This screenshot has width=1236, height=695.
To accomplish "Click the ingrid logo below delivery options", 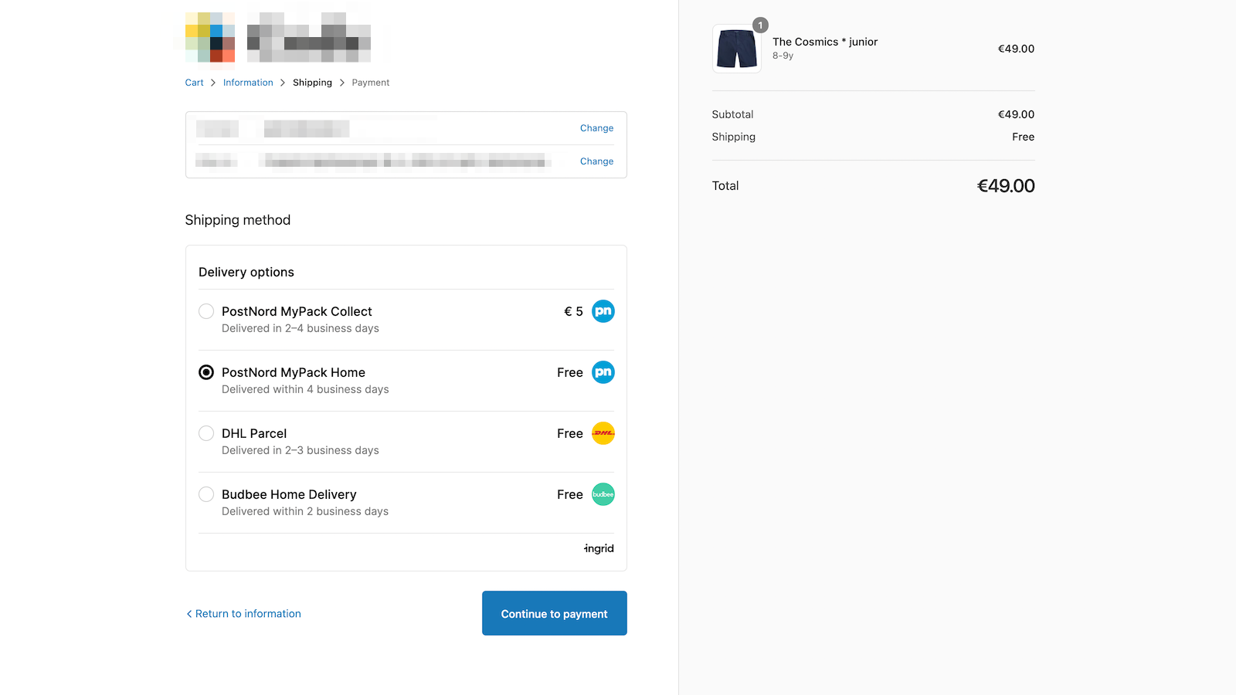I will point(599,548).
